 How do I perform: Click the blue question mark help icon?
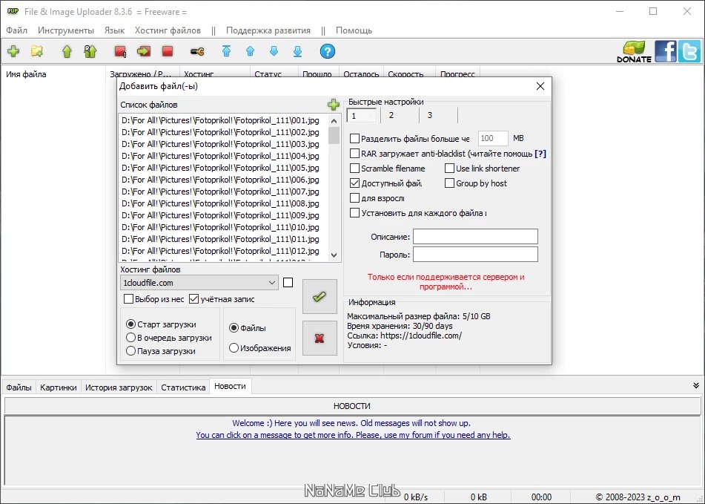tap(328, 51)
